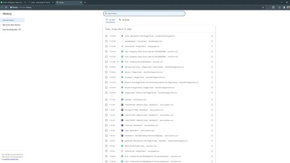Image resolution: width=290 pixels, height=163 pixels.
Task: Open the three-dot menu for Home - Best Dentist entry
Action: (212, 36)
